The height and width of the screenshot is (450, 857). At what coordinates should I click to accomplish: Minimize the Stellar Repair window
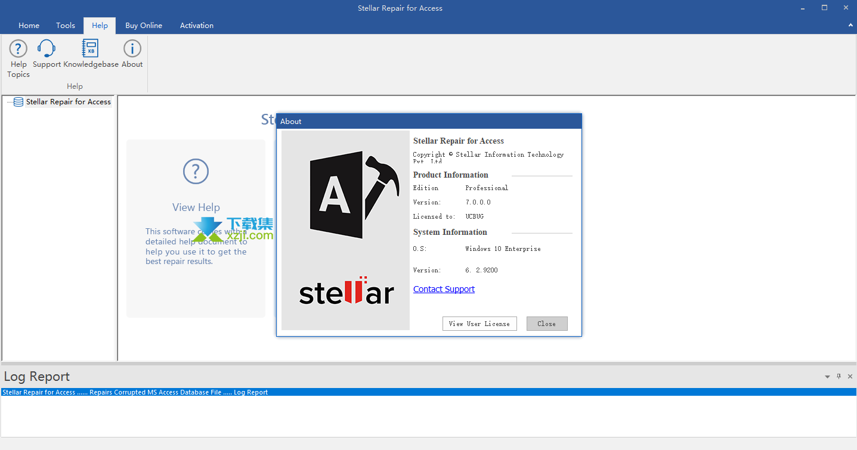point(802,8)
